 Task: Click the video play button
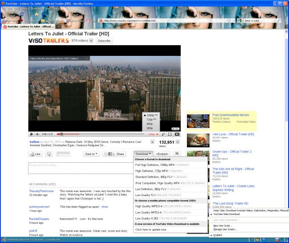point(32,134)
